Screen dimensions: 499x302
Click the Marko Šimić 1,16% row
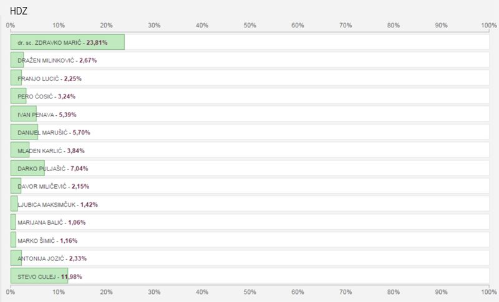pos(250,240)
